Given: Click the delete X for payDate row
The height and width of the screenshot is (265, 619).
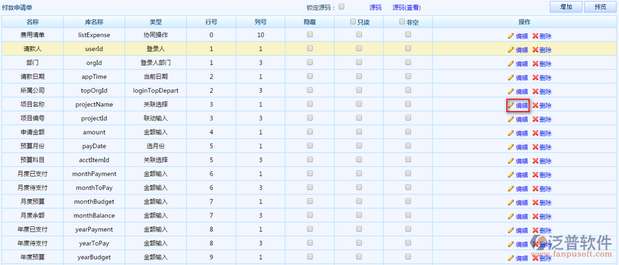Looking at the screenshot, I should coord(535,147).
